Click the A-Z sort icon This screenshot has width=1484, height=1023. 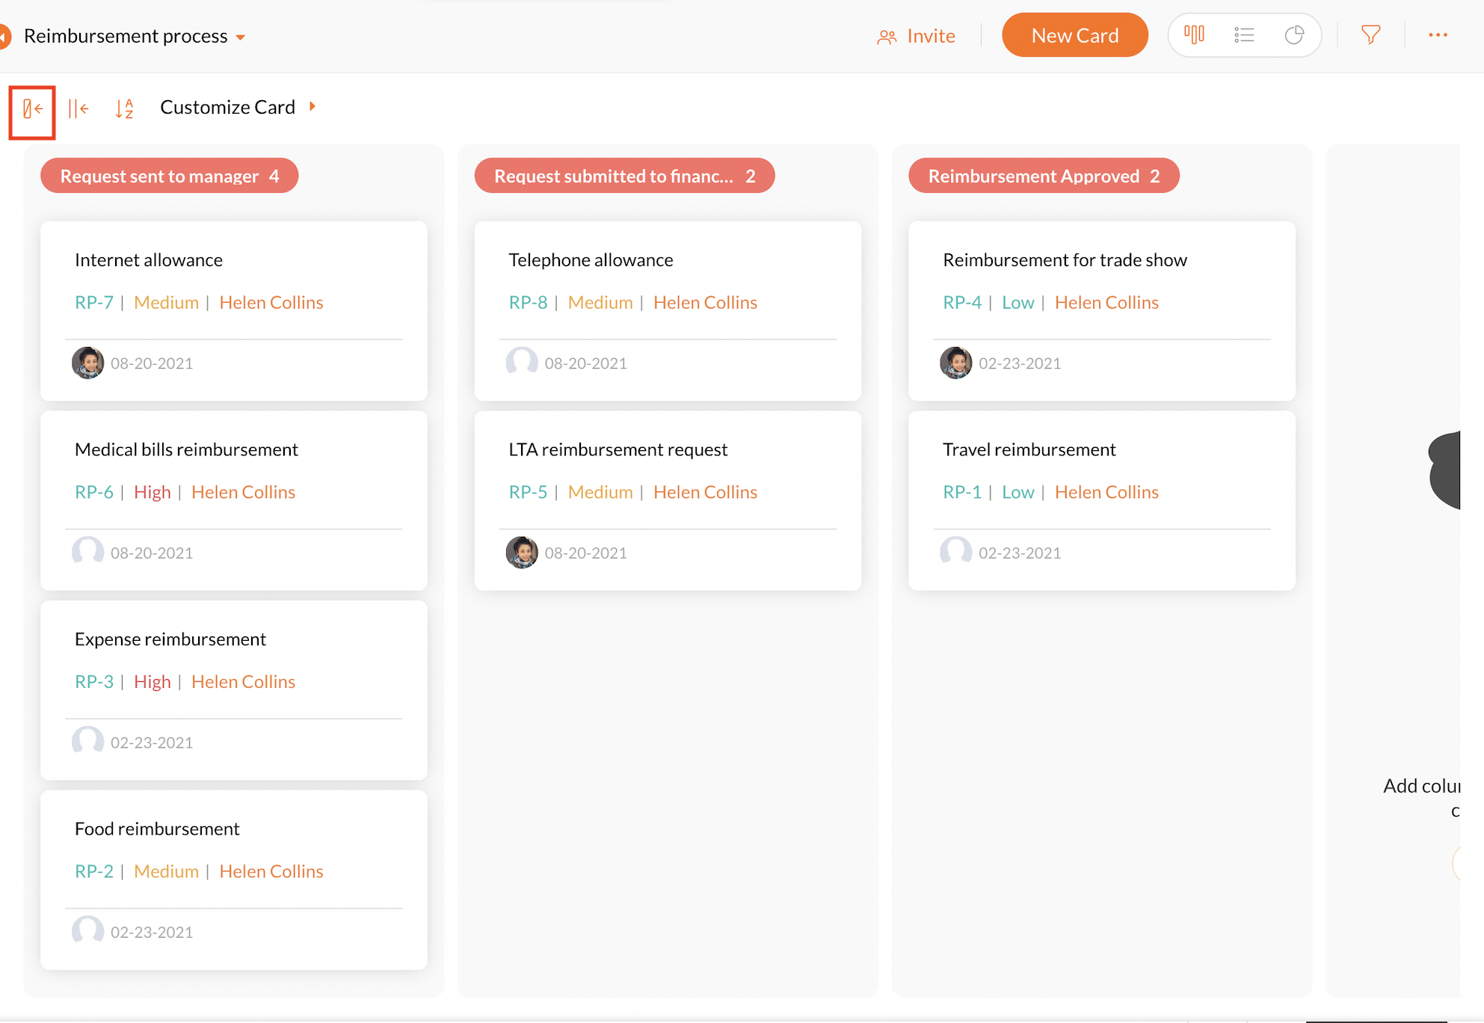click(124, 109)
